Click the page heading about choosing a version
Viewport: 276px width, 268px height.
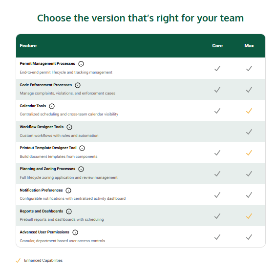(x=141, y=18)
